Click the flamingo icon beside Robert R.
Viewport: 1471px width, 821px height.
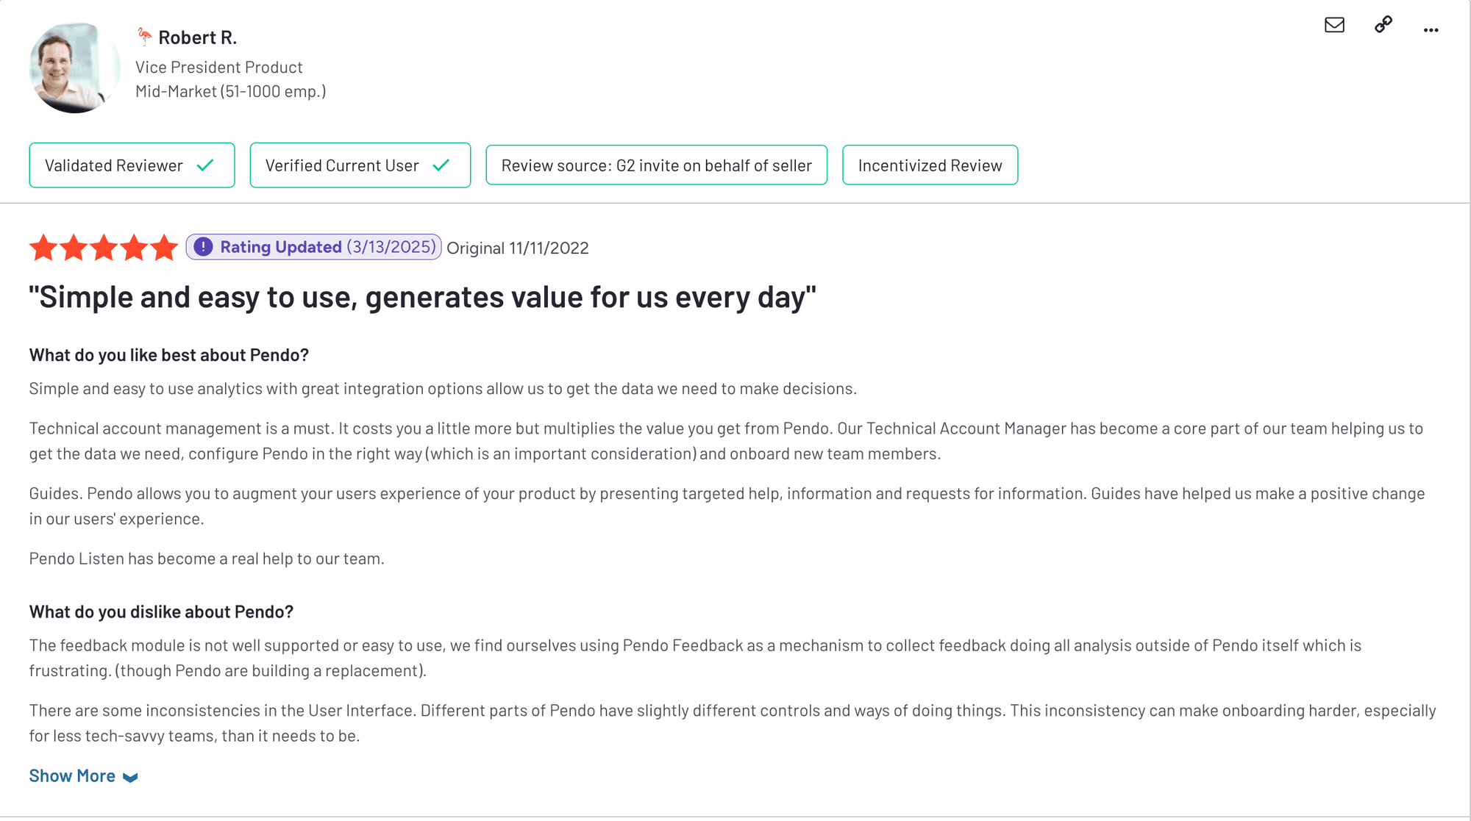point(144,36)
